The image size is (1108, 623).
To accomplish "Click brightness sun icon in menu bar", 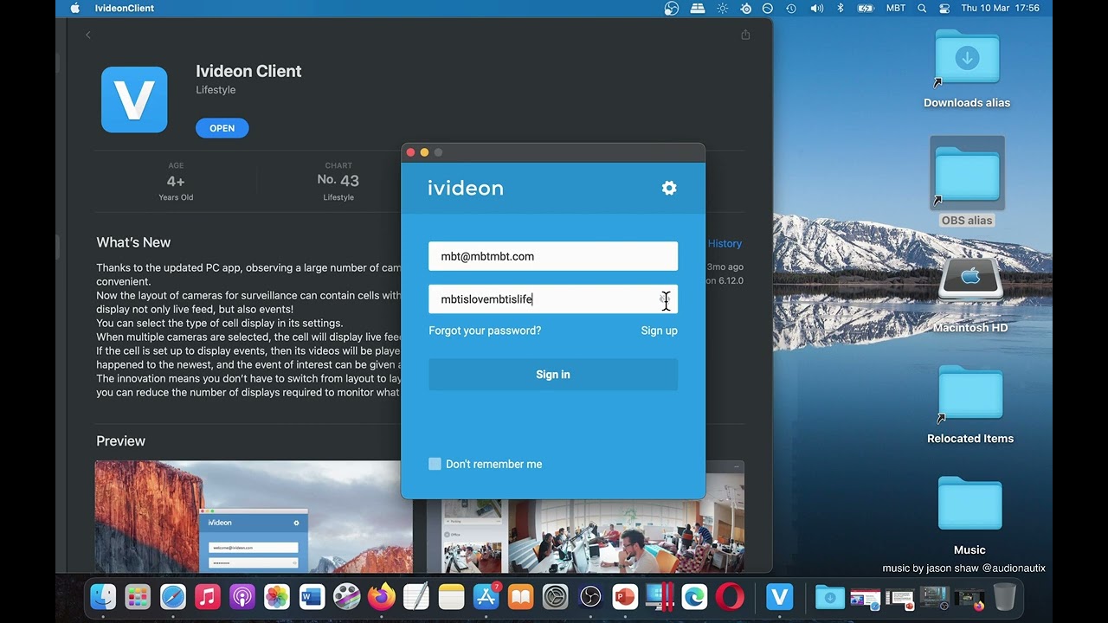I will (723, 8).
